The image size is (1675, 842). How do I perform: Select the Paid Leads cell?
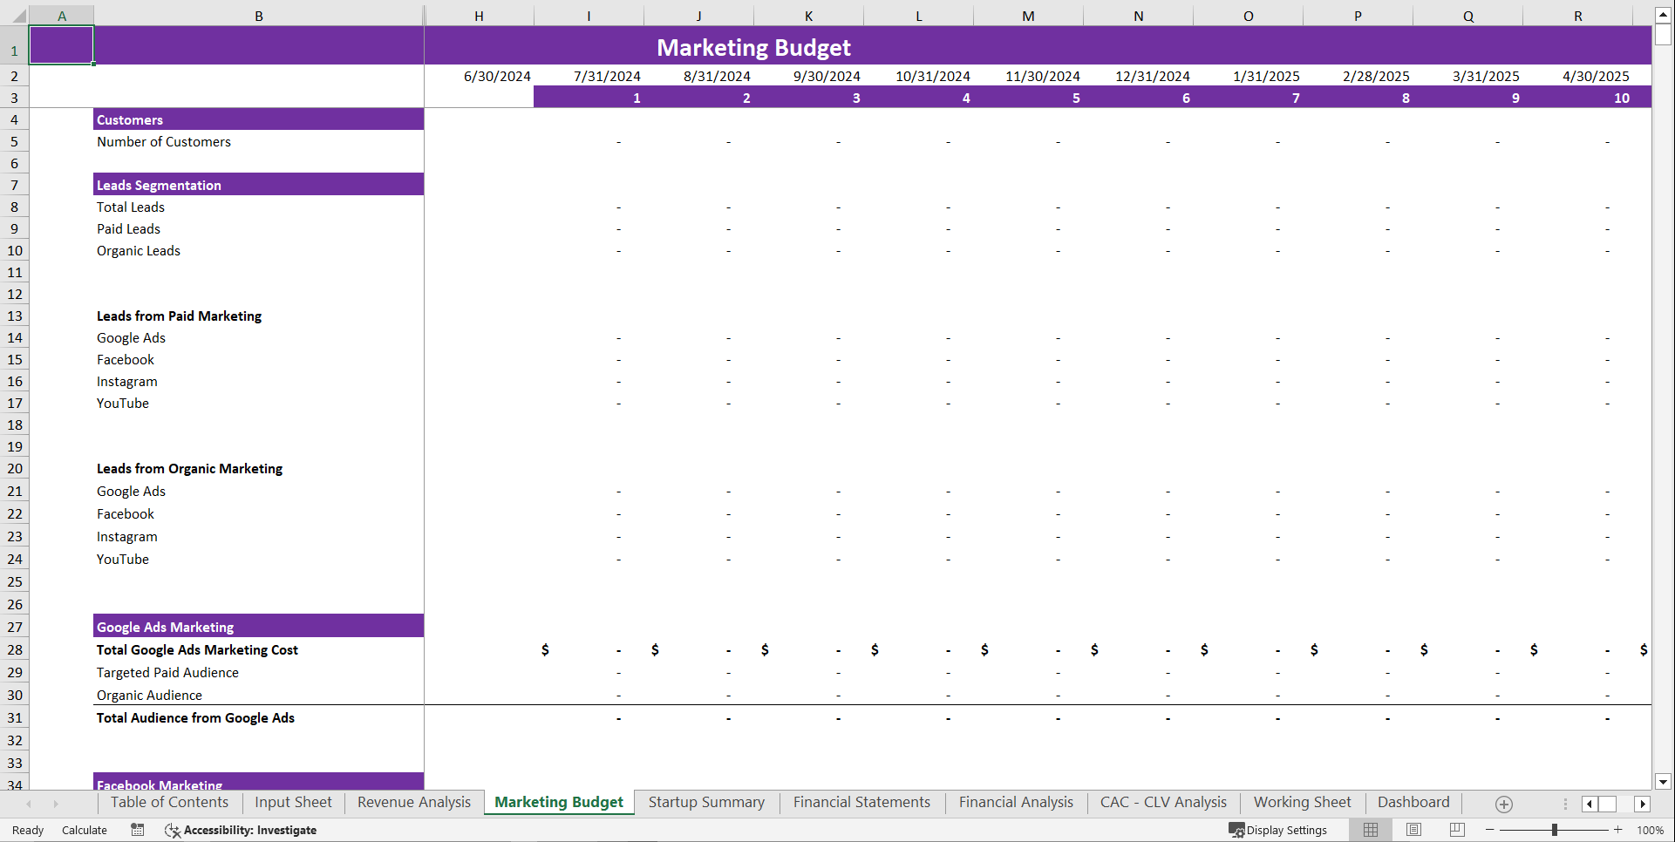[x=258, y=228]
